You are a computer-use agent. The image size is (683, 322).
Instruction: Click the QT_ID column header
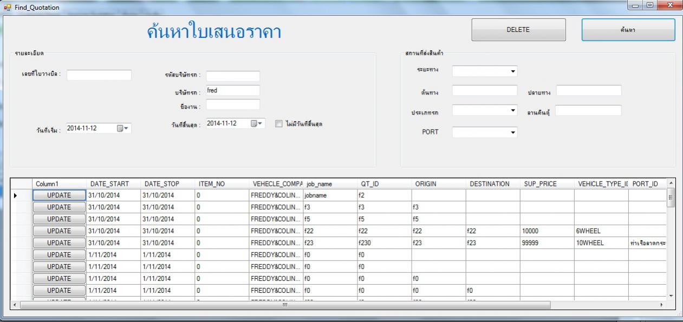pos(384,184)
